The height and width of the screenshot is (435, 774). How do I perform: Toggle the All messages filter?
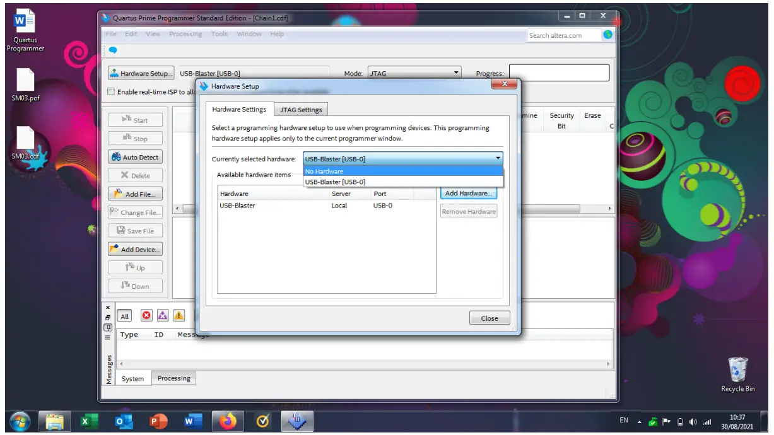click(x=125, y=316)
